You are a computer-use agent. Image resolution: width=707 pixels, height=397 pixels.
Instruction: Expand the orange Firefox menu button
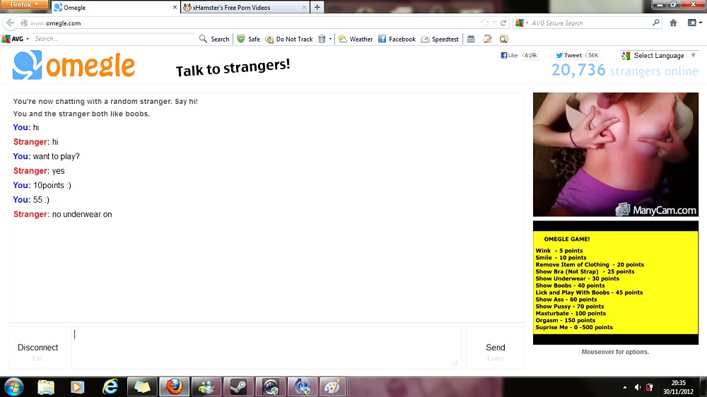tap(24, 5)
